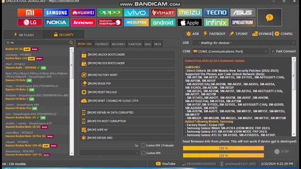
Task: Choose the Huawei brand logo
Action: [x=83, y=13]
